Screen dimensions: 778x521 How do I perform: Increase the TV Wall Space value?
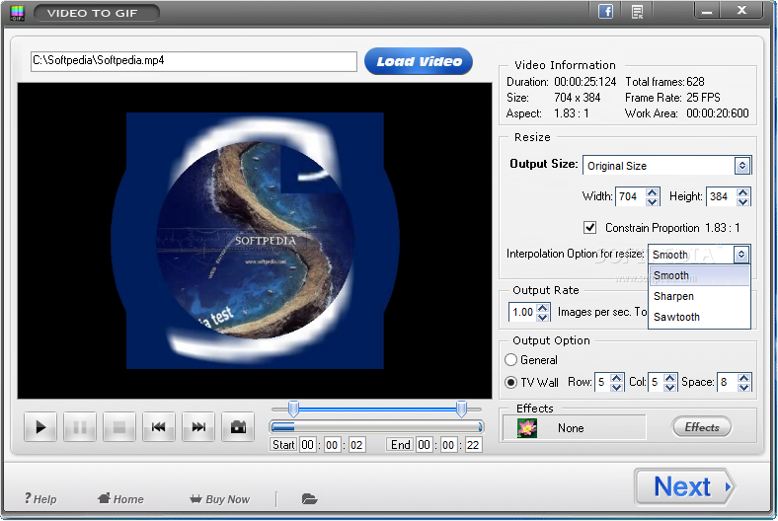click(x=743, y=378)
